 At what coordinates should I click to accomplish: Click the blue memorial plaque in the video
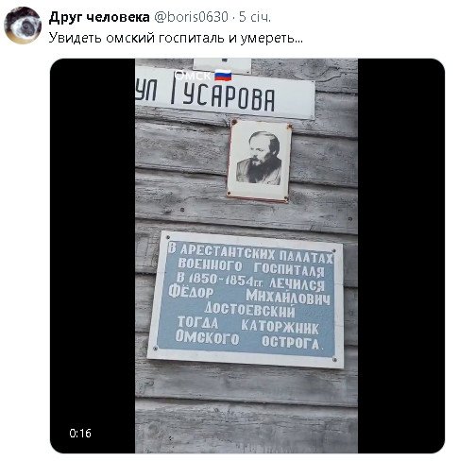tap(246, 299)
